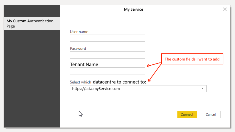Click the Connect button

[187, 115]
